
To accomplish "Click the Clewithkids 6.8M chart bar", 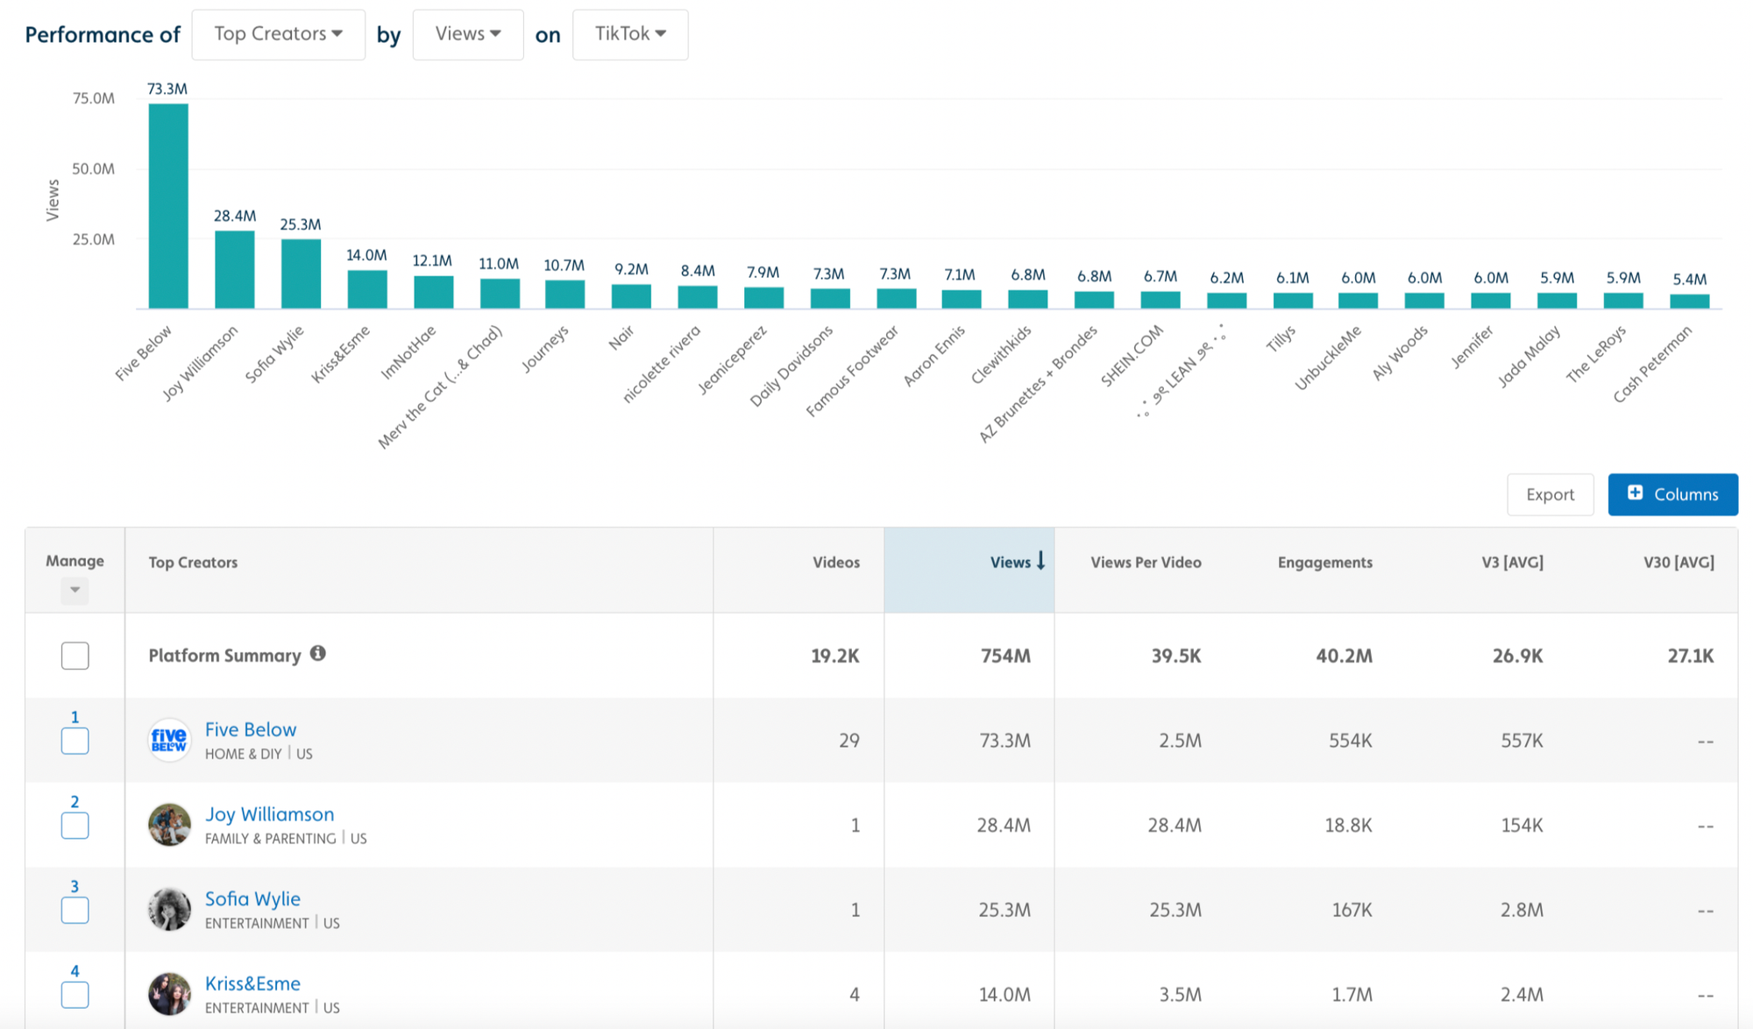I will 1027,300.
